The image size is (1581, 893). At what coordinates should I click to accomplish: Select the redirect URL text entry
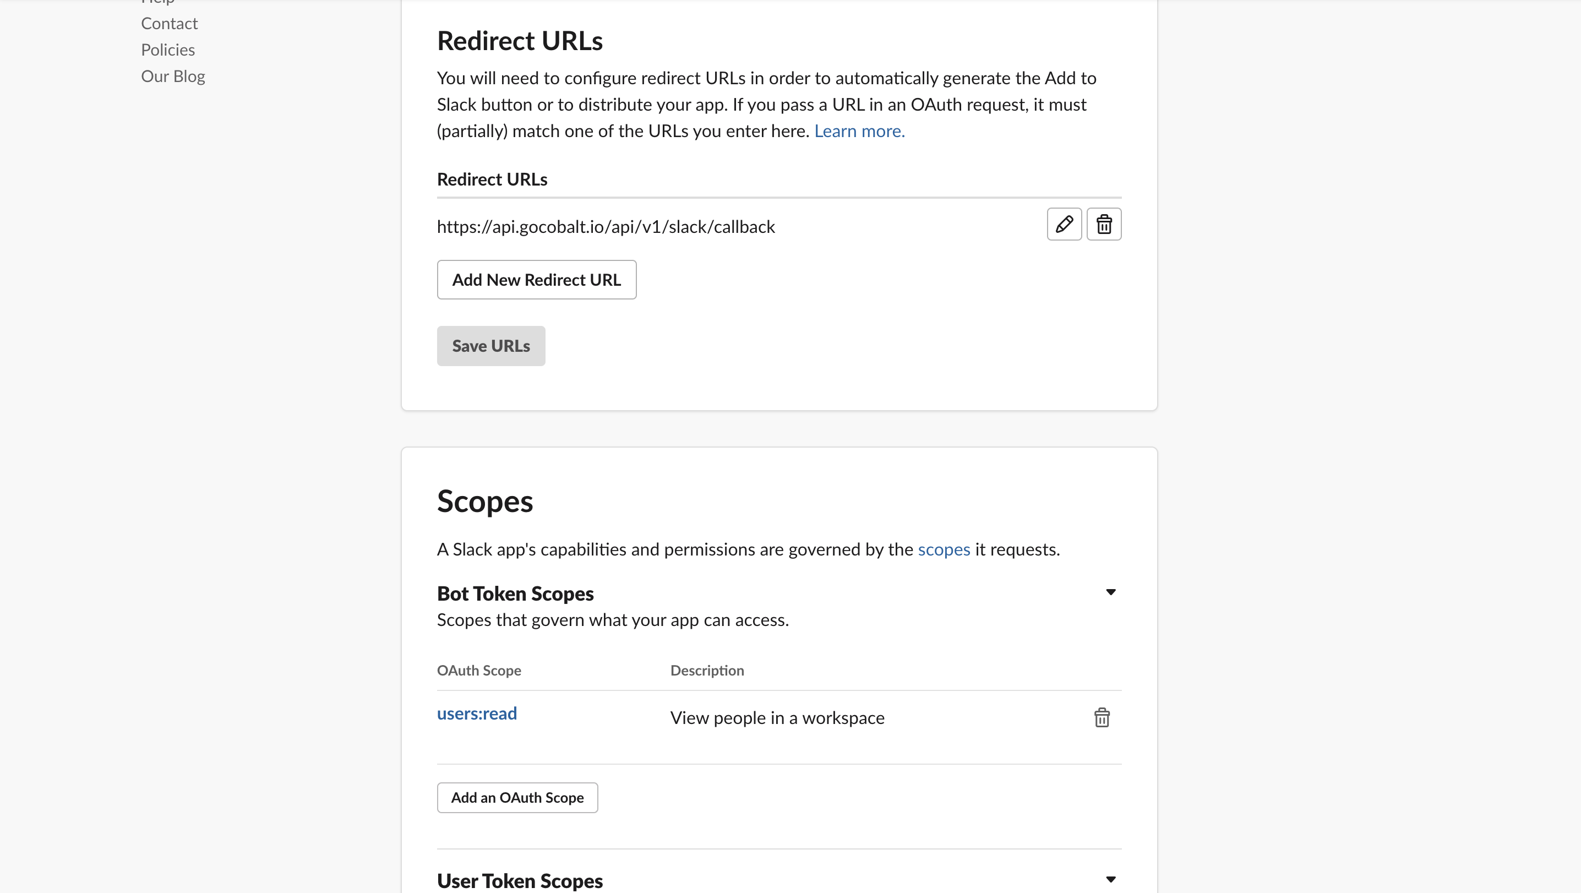tap(606, 226)
